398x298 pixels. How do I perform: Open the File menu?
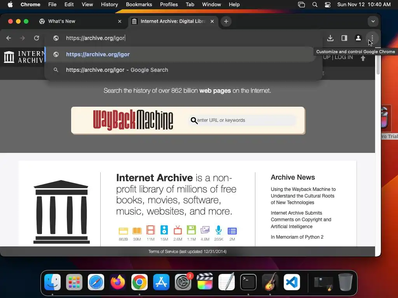point(52,4)
